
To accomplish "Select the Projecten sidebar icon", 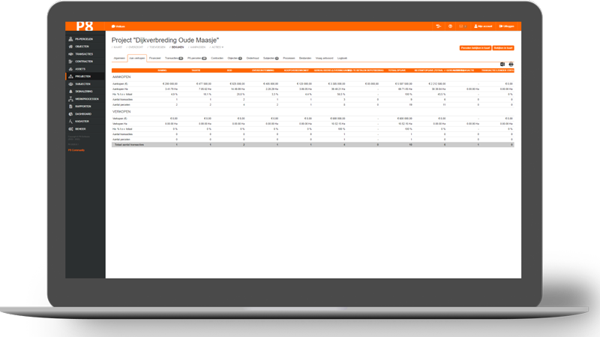I will click(x=70, y=77).
